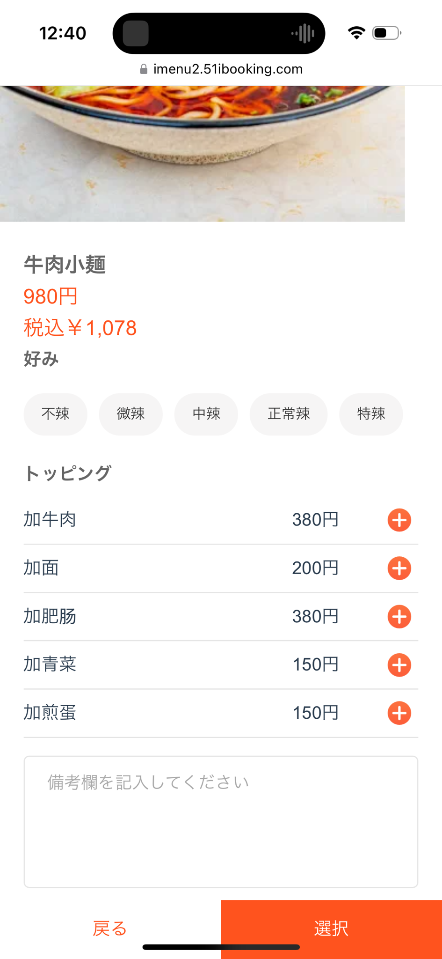Viewport: 442px width, 959px height.
Task: Confirm with the orange 選択 button
Action: pyautogui.click(x=332, y=929)
